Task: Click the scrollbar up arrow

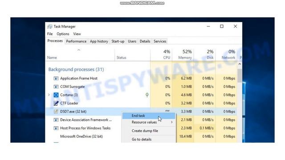Action: click(240, 64)
